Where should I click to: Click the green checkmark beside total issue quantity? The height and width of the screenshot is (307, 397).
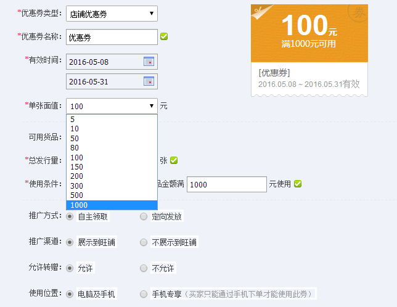174,160
